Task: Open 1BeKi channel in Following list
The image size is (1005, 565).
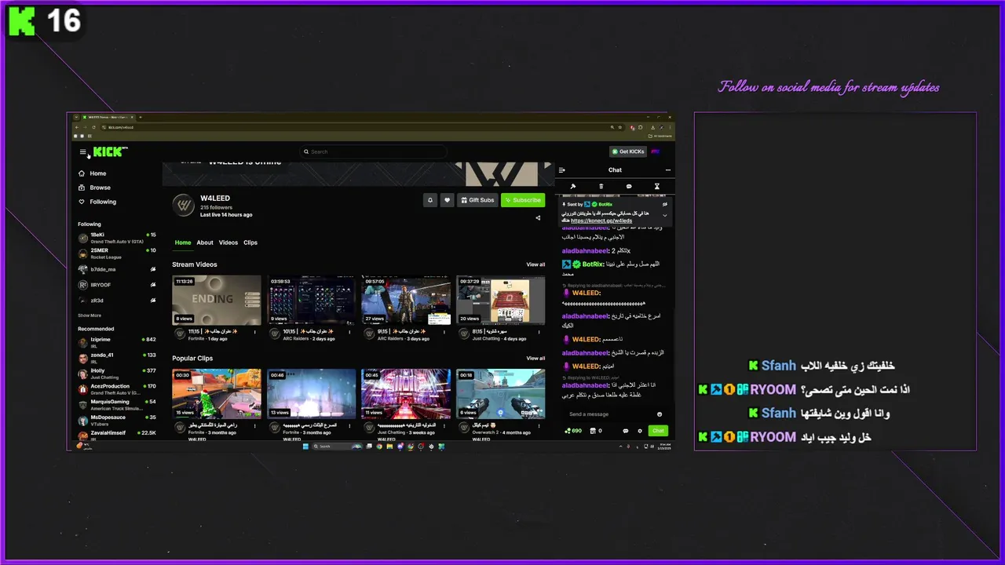Action: point(116,238)
